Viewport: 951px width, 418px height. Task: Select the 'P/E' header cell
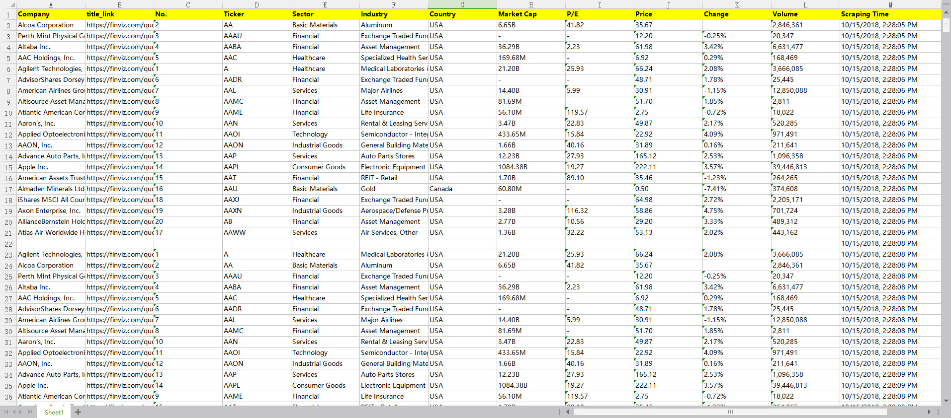pos(600,14)
